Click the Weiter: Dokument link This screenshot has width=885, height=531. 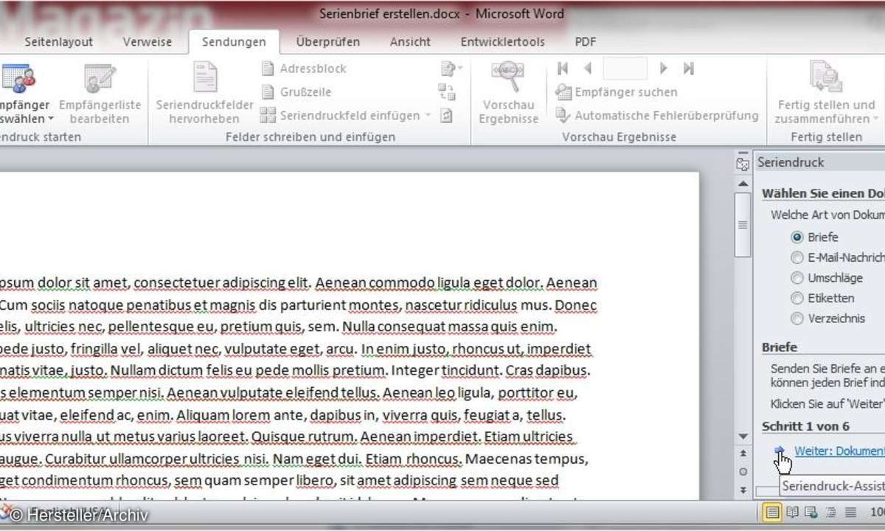839,451
